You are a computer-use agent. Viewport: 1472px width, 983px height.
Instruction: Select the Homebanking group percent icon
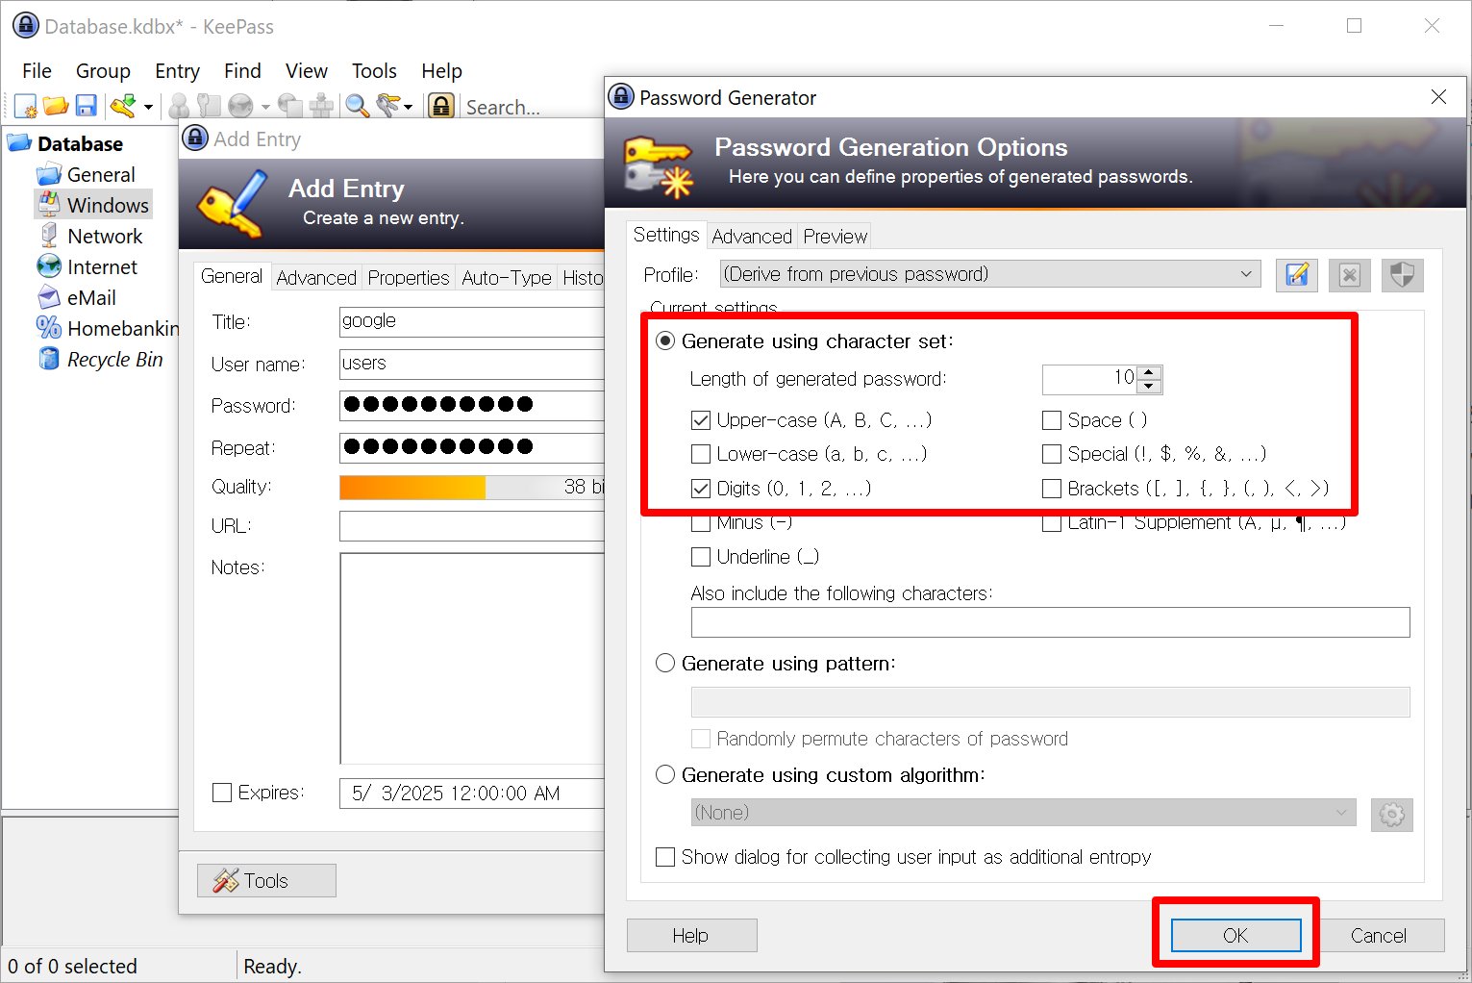[x=49, y=328]
